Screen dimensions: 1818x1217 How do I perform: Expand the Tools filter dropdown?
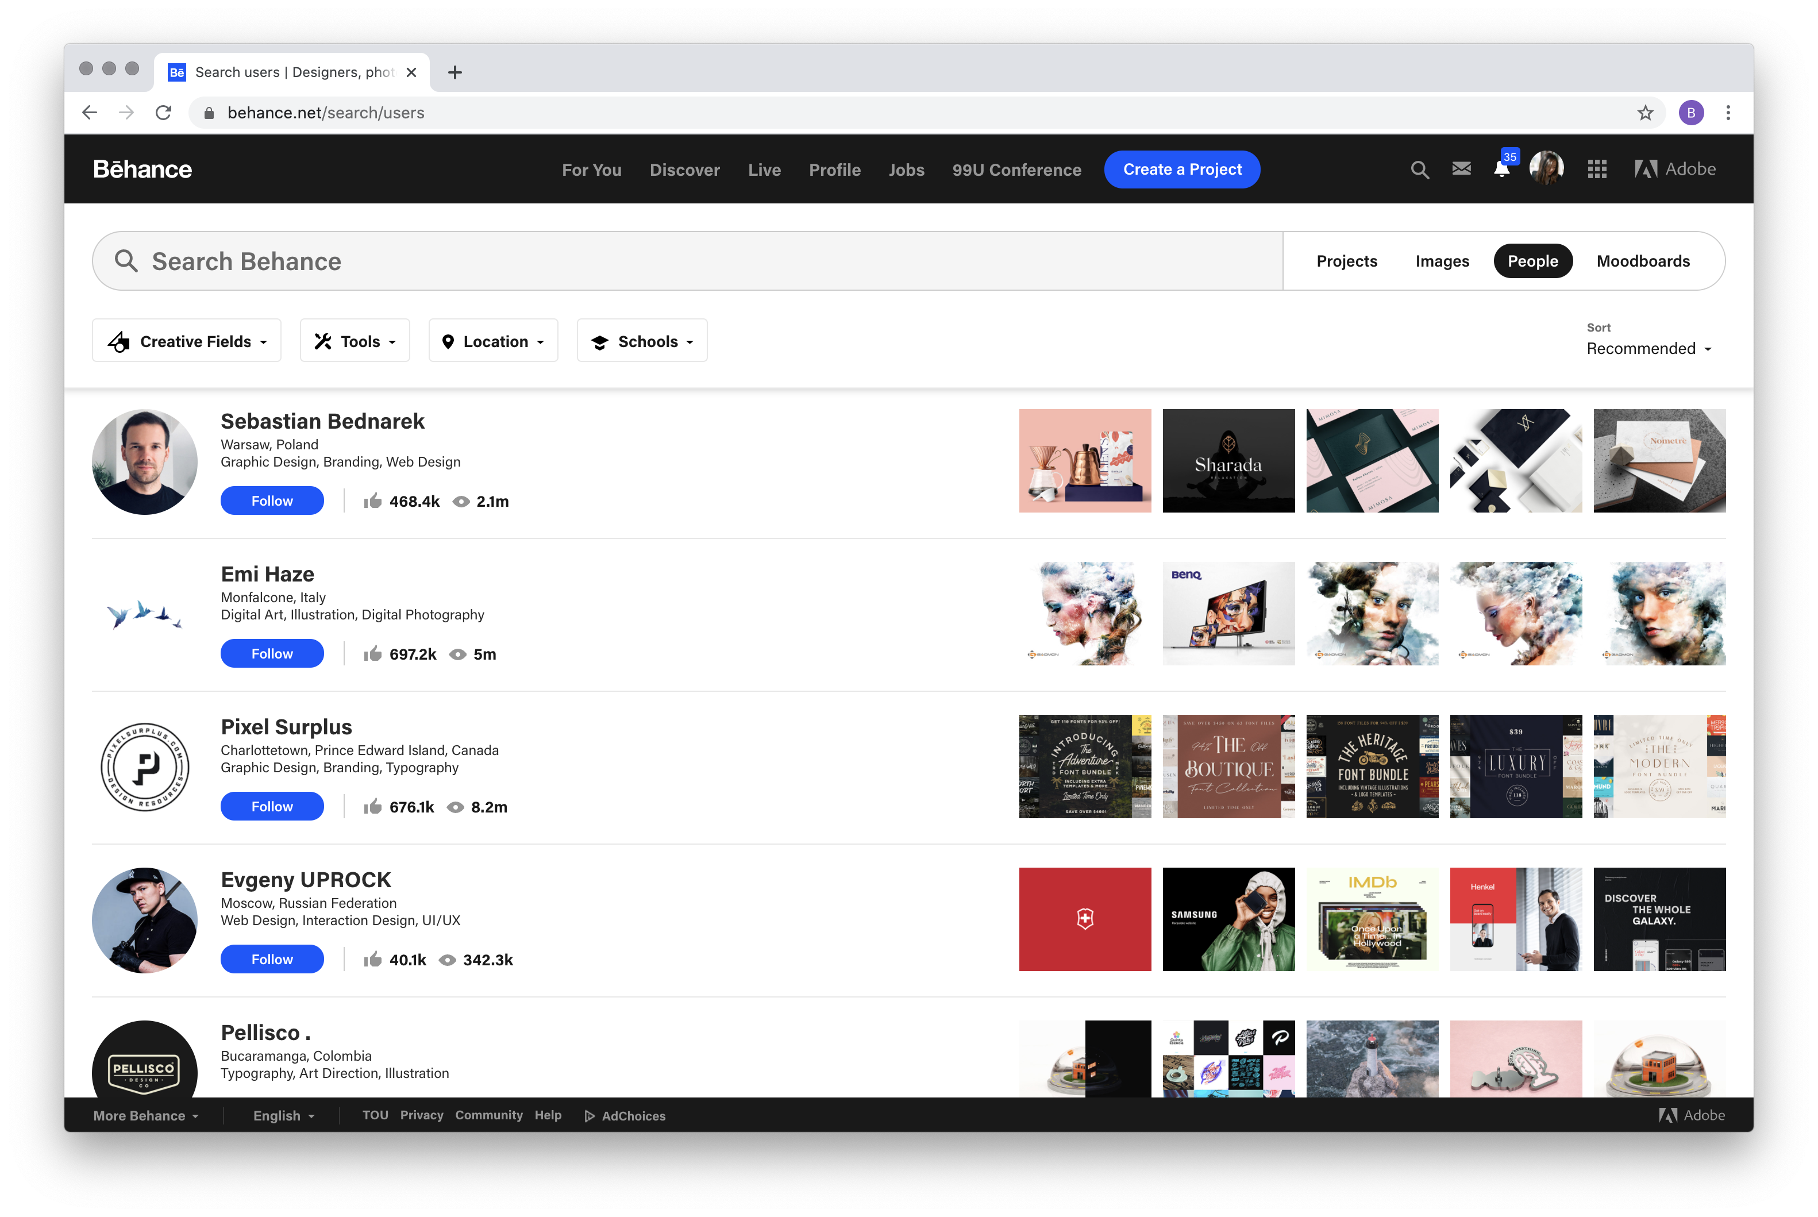point(355,341)
